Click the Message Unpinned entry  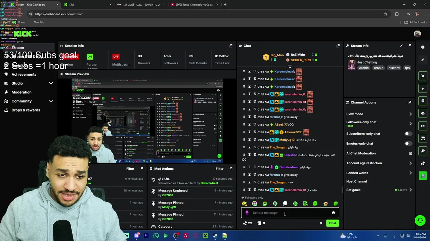(x=192, y=193)
